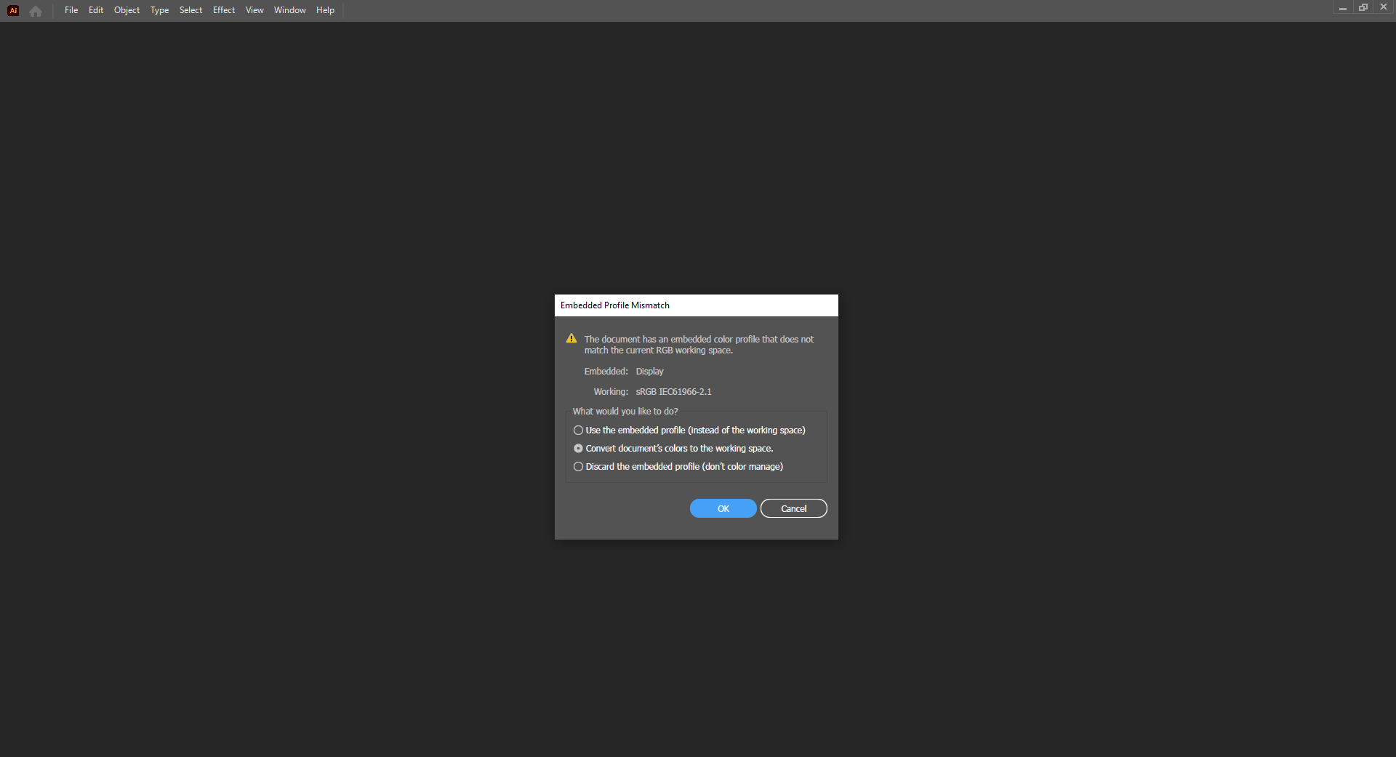Select 'Convert document's colors to working space'
Image resolution: width=1396 pixels, height=757 pixels.
click(x=578, y=448)
